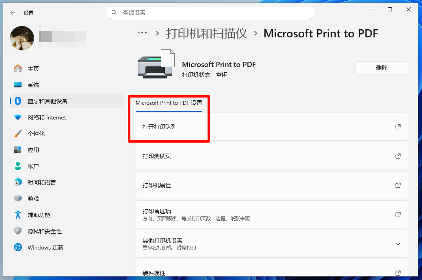Click the 打印测试页 row text
This screenshot has width=422, height=280.
157,156
